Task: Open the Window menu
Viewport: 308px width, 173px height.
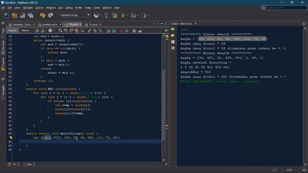Action: click(107, 8)
